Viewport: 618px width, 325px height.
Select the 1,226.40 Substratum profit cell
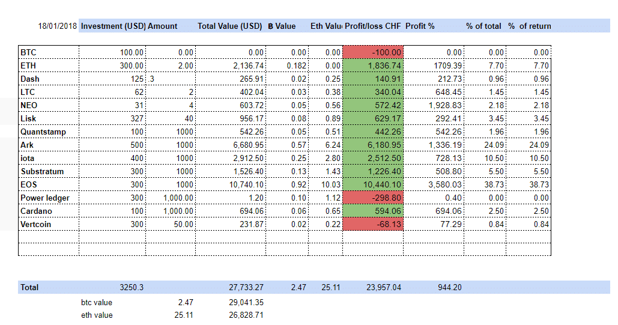point(373,171)
